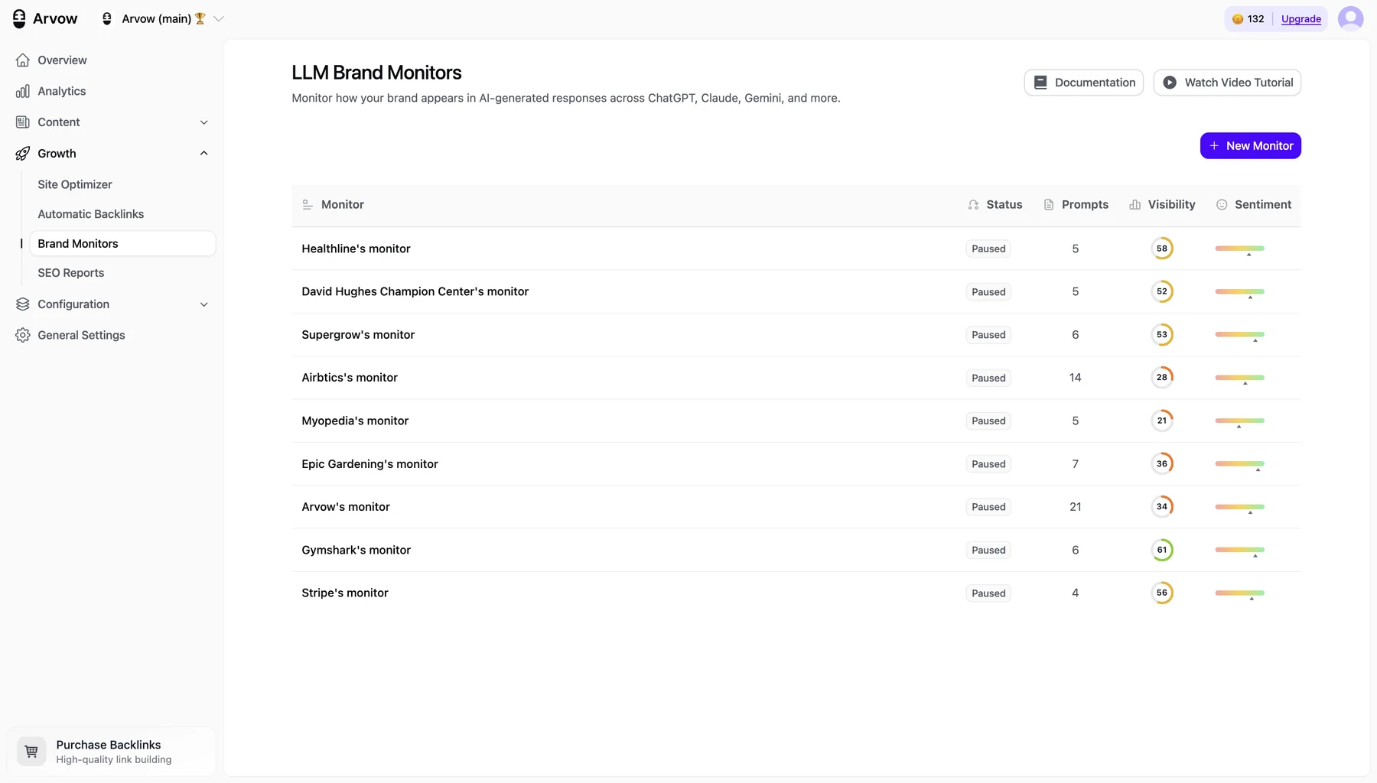Select Brand Monitors in sidebar
This screenshot has width=1377, height=783.
(x=122, y=244)
